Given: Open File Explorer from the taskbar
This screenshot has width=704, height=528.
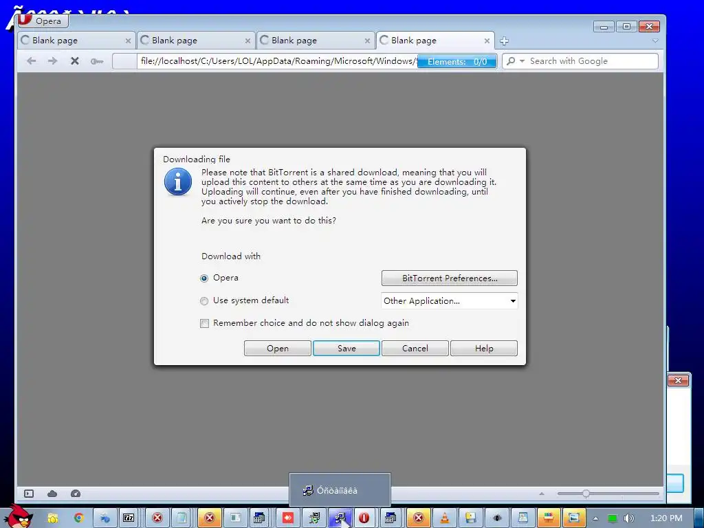Looking at the screenshot, I should click(x=53, y=518).
